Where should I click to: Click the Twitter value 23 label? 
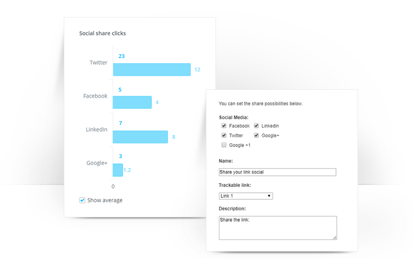click(122, 56)
